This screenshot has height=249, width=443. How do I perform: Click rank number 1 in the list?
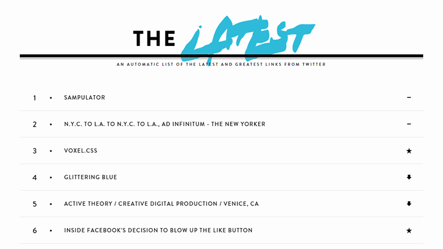click(34, 98)
